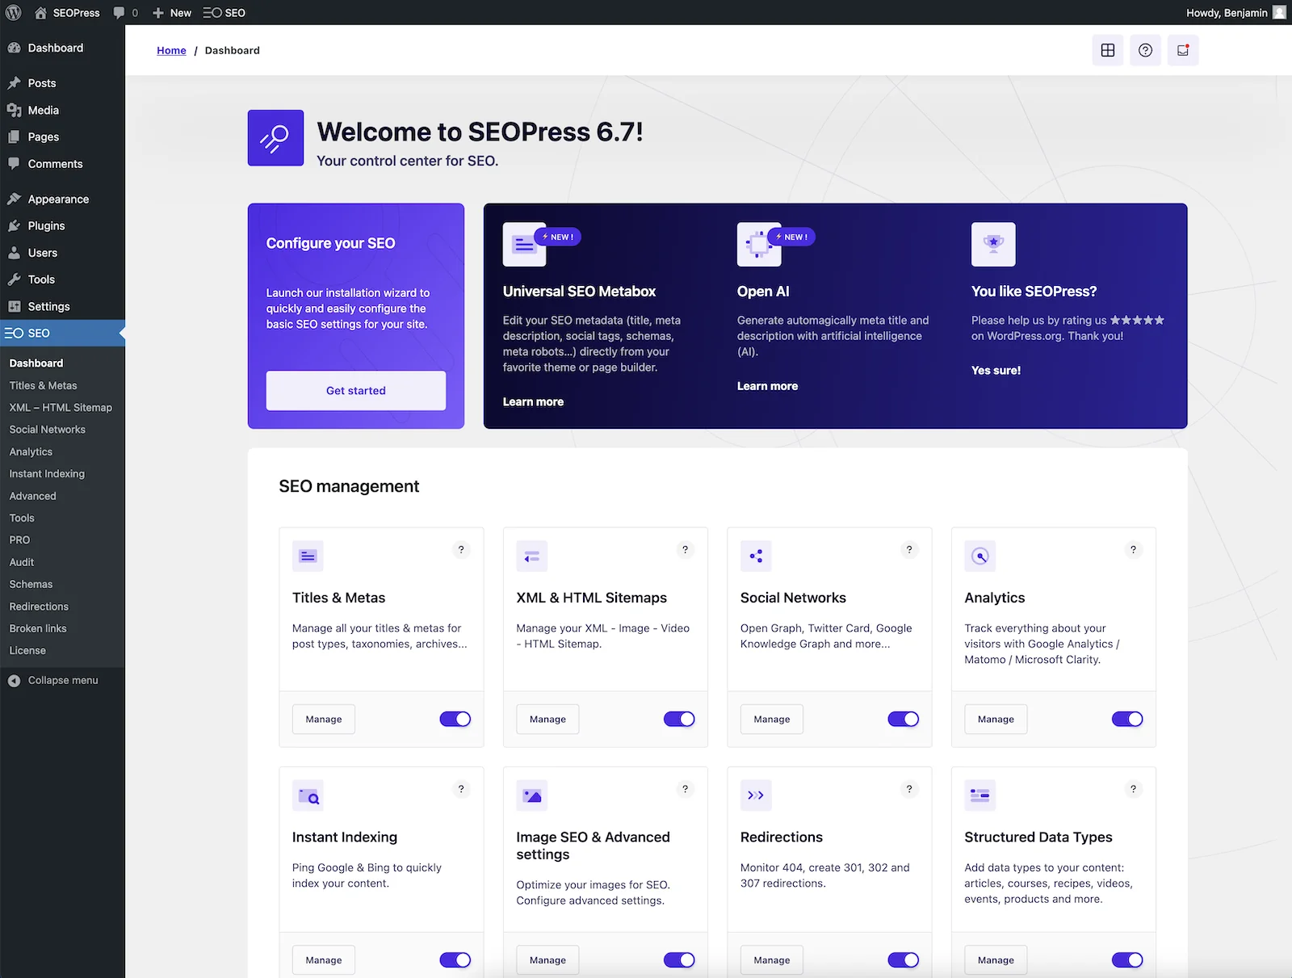Click the comments bubble in the admin bar

121,12
